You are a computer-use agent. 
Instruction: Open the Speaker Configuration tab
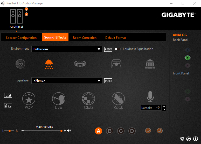21,38
